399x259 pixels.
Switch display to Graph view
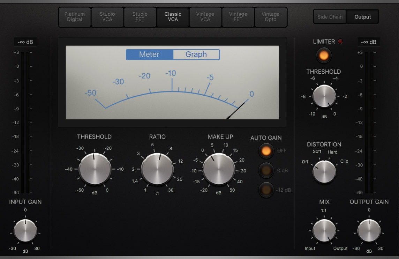pyautogui.click(x=196, y=54)
